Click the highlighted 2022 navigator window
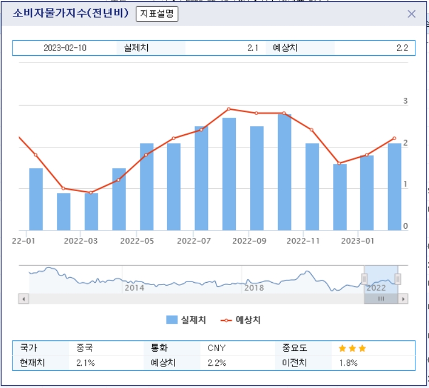429x388 pixels. [381, 279]
